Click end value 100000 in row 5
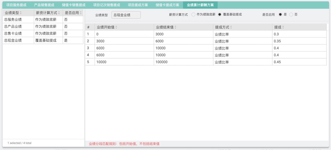The width and height of the screenshot is (331, 150). pyautogui.click(x=183, y=62)
